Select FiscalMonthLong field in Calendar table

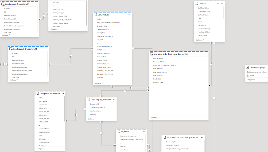tap(204, 29)
